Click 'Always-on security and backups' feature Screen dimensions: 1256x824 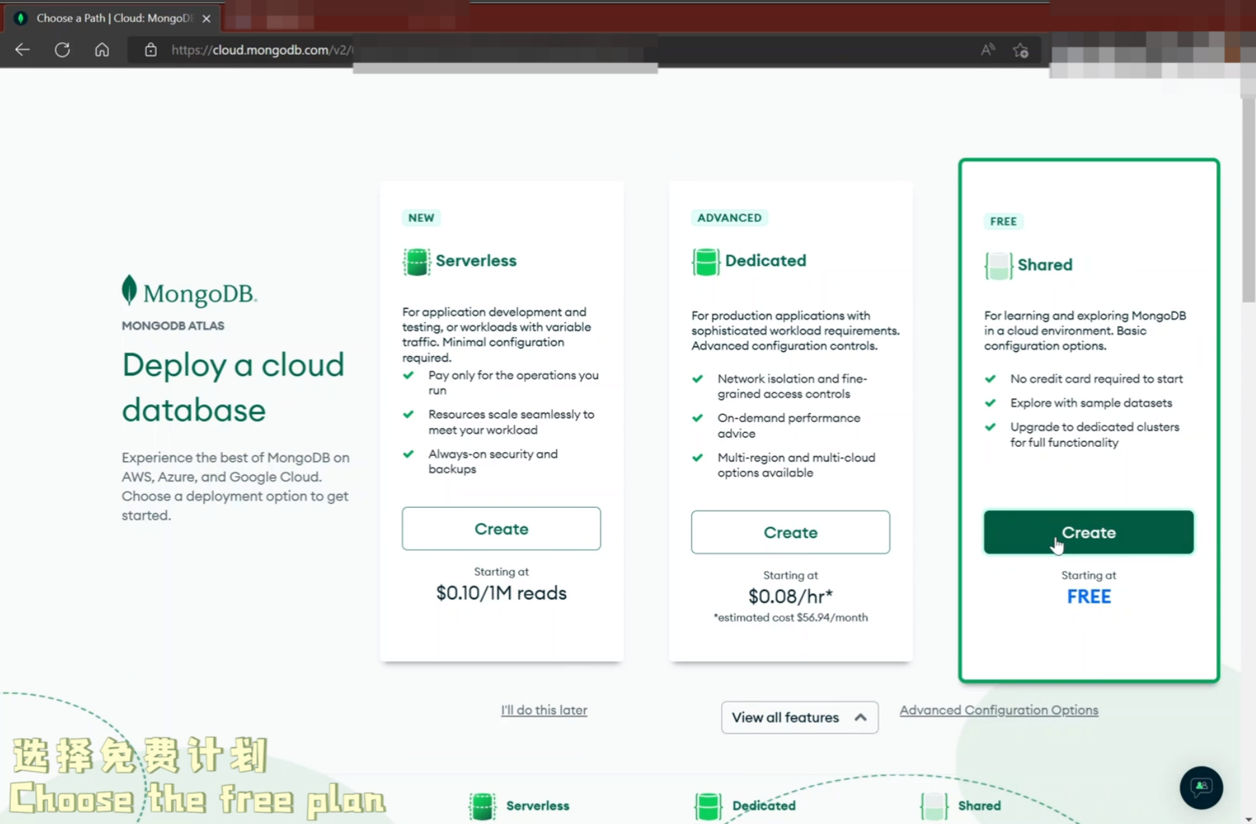(493, 461)
